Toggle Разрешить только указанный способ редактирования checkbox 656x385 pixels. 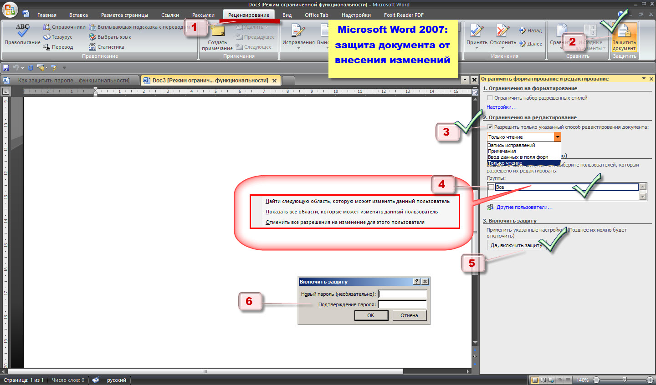click(490, 127)
